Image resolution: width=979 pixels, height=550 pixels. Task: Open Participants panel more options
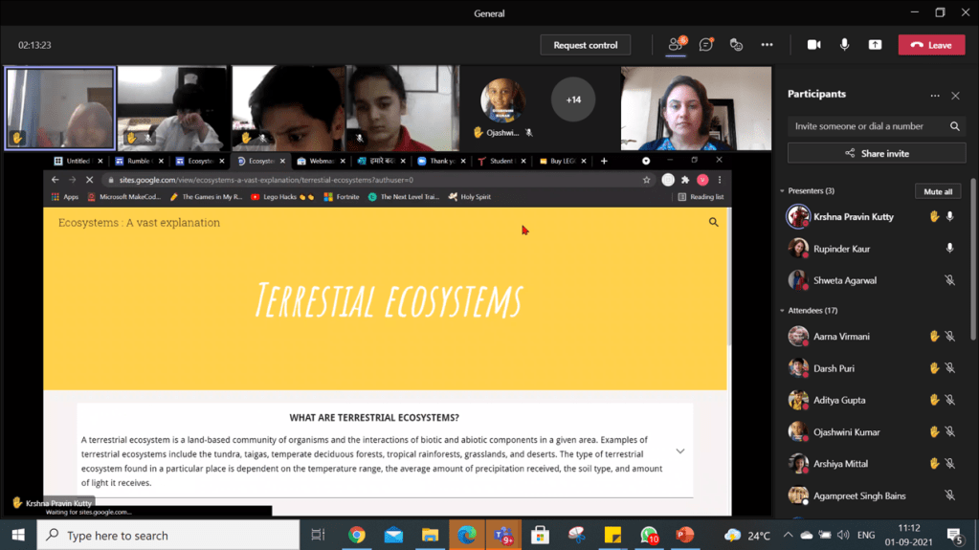935,95
